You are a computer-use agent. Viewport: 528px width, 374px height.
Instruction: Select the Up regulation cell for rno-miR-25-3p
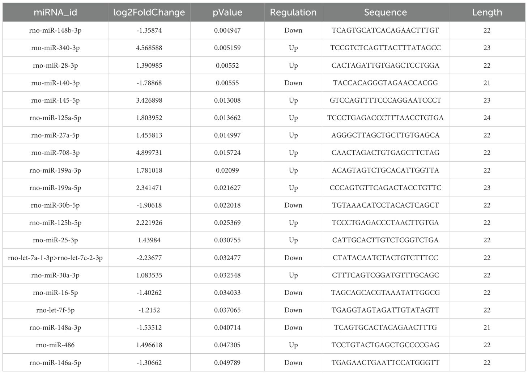[x=293, y=240]
